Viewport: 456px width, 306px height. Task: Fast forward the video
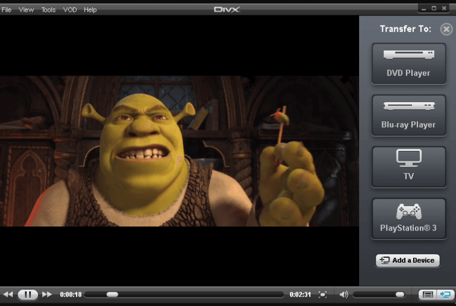[47, 294]
